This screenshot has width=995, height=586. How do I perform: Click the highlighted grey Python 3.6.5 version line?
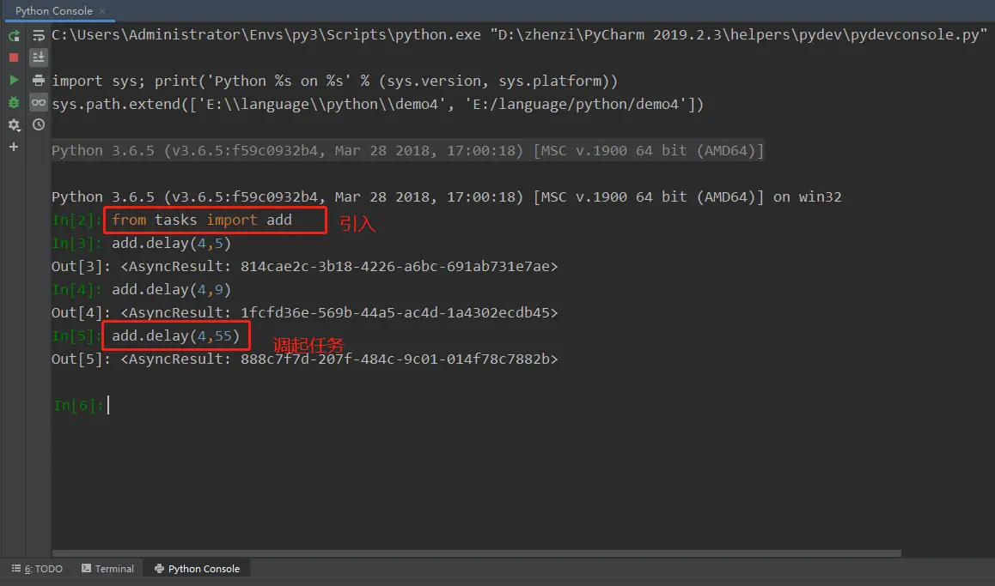407,151
